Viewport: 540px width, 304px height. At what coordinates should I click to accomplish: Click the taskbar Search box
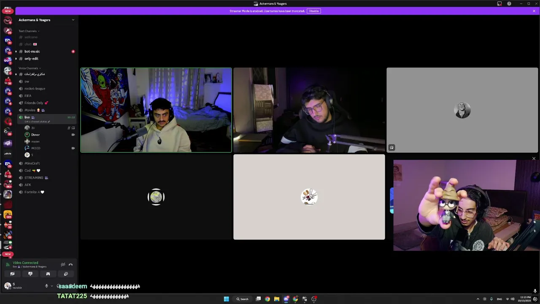(x=243, y=299)
